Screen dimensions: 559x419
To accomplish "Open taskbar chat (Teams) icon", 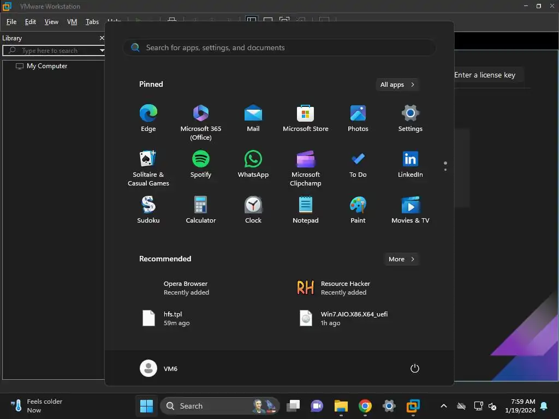I will (317, 406).
